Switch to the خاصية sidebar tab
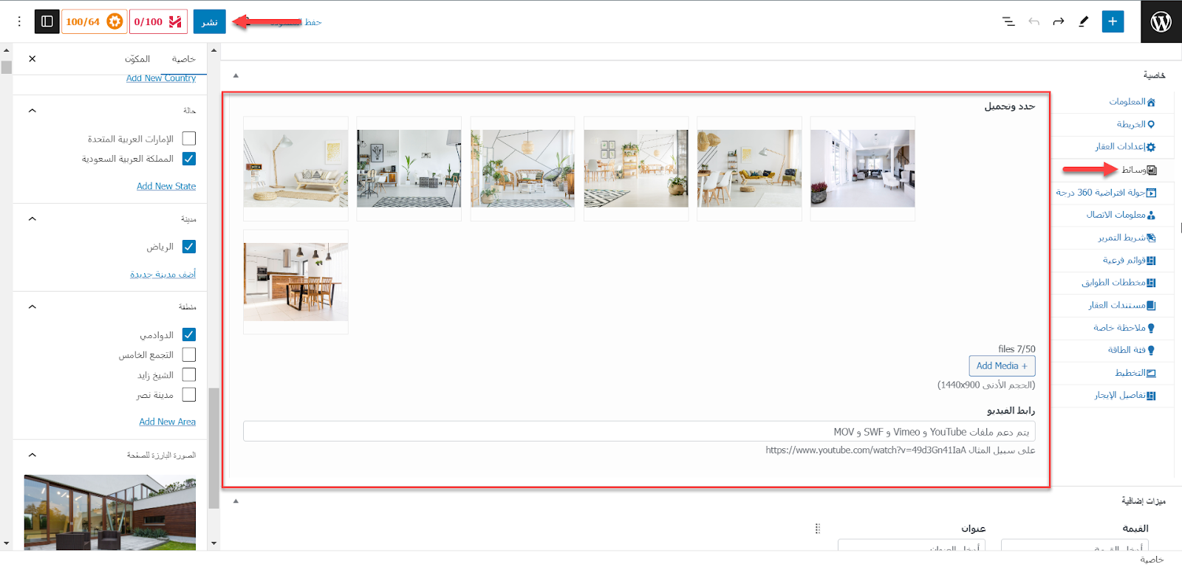Screen dimensions: 1182x567 pyautogui.click(x=184, y=59)
